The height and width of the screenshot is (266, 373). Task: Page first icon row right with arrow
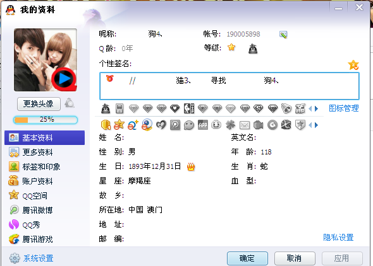pyautogui.click(x=316, y=109)
